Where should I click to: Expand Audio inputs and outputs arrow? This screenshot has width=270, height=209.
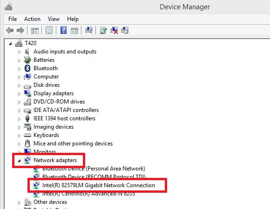19,52
